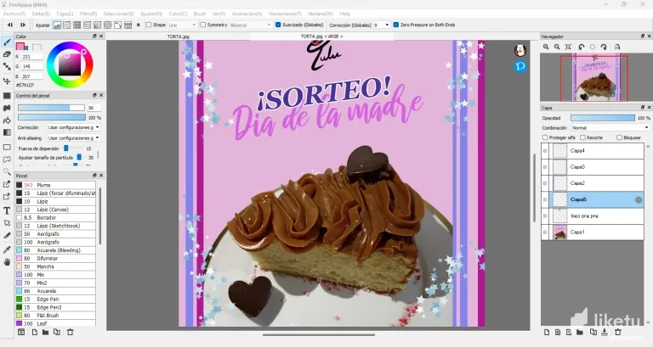Open the Archivo menu
653x347 pixels.
[14, 14]
